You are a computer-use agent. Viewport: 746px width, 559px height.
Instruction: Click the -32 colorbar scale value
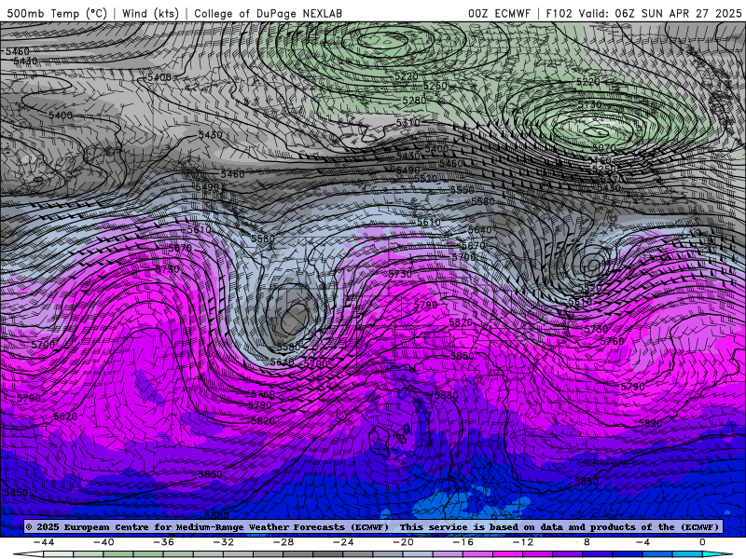click(224, 542)
